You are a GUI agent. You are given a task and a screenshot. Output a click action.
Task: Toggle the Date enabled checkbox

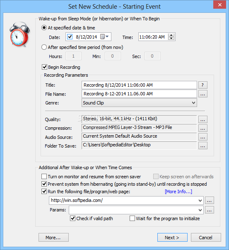(70, 36)
